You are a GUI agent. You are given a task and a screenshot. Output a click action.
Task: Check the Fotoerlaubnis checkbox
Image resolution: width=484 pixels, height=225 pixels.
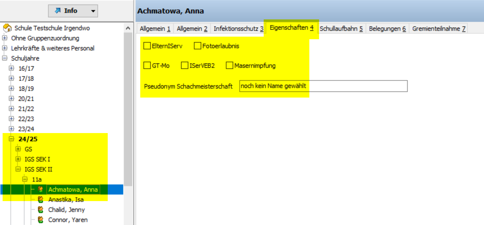pyautogui.click(x=197, y=46)
